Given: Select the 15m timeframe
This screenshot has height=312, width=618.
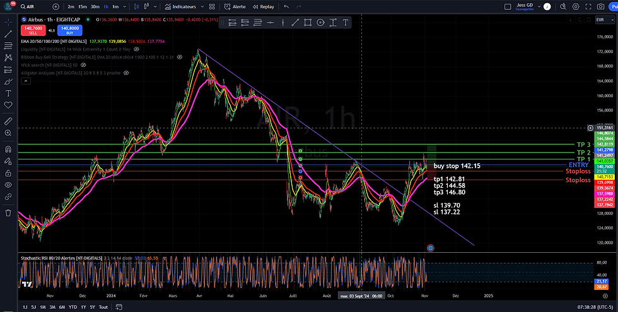Looking at the screenshot, I should [x=83, y=7].
